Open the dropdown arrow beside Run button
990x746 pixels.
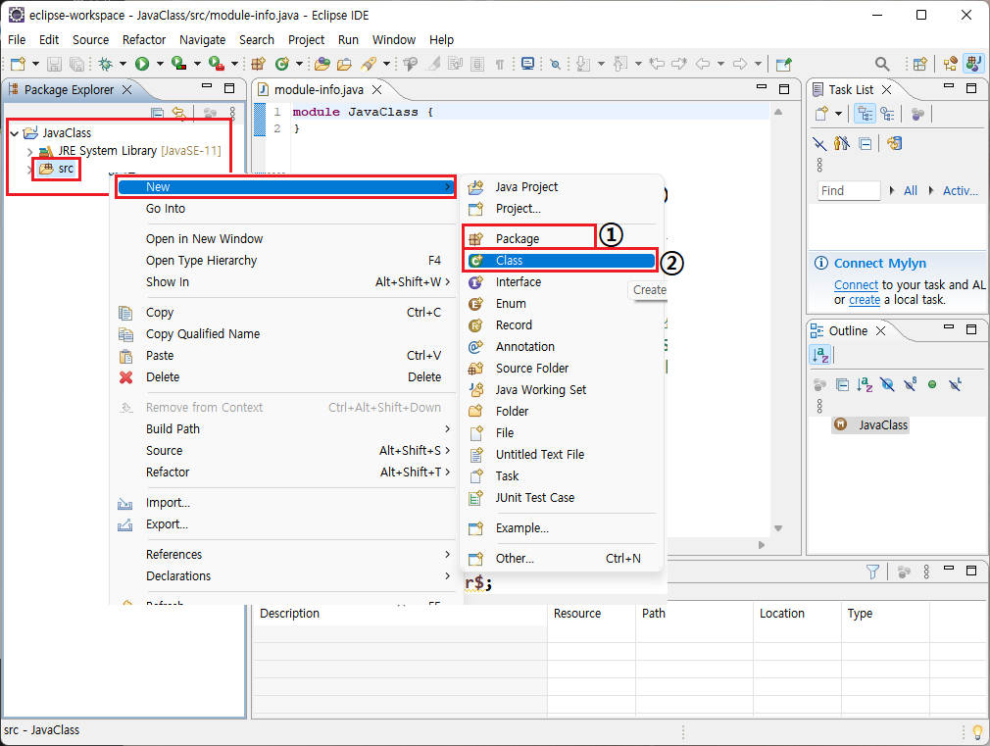click(x=160, y=64)
